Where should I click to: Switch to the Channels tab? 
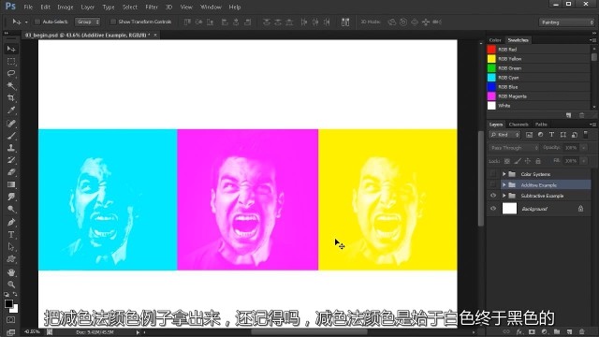click(519, 125)
